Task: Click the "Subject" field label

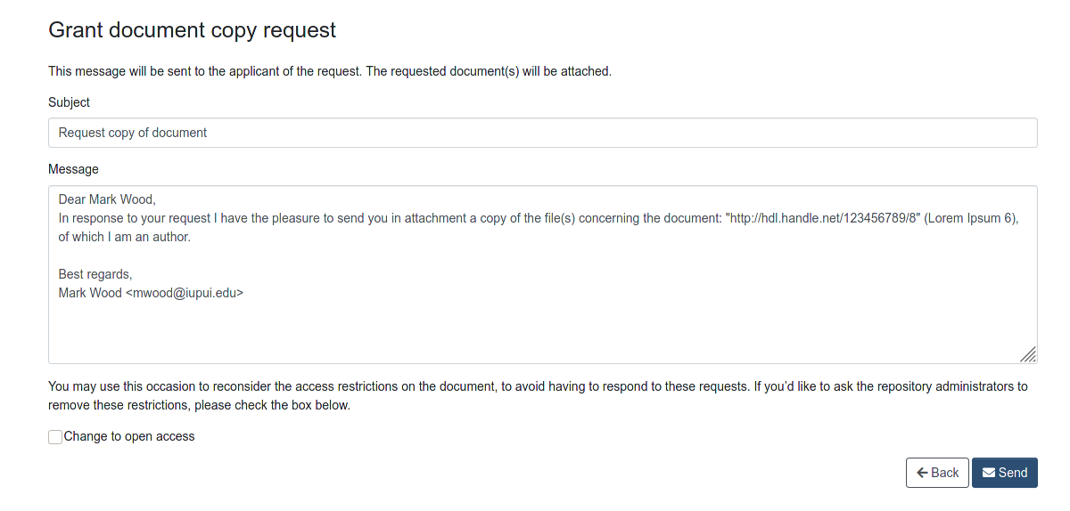Action: (x=69, y=102)
